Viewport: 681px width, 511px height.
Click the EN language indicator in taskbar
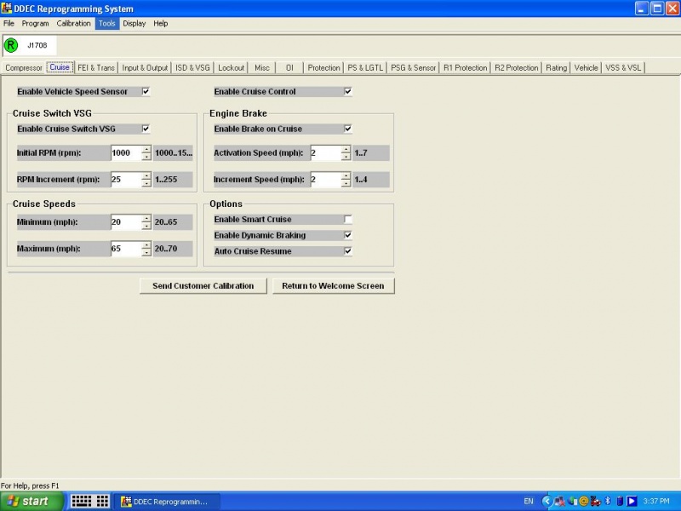[529, 501]
